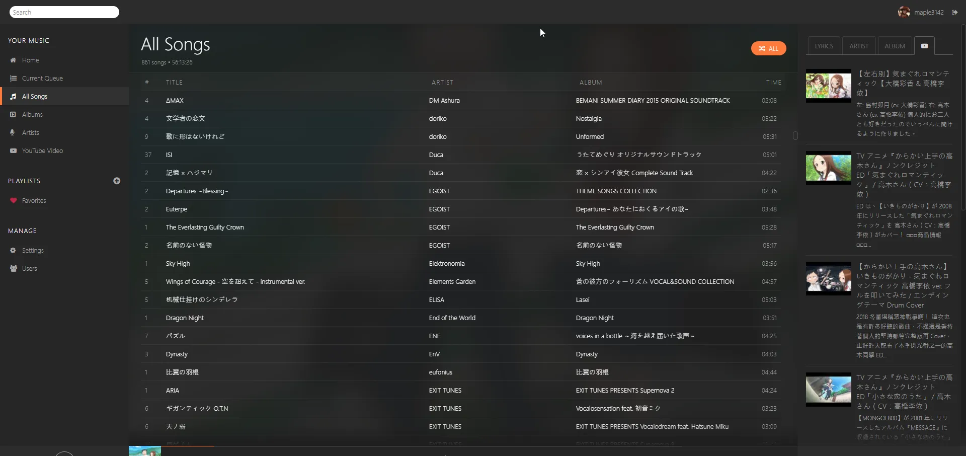Open the YouTube Video sidebar item

click(x=42, y=151)
